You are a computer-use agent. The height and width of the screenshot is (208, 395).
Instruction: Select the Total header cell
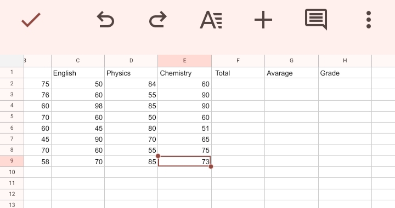pos(238,73)
